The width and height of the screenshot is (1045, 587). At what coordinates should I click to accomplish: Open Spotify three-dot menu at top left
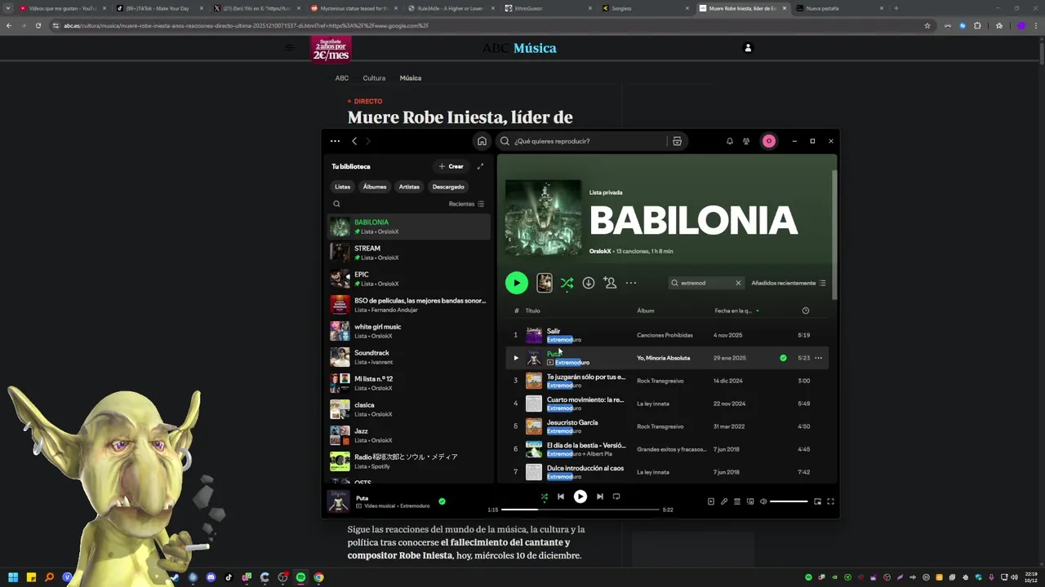click(x=335, y=141)
